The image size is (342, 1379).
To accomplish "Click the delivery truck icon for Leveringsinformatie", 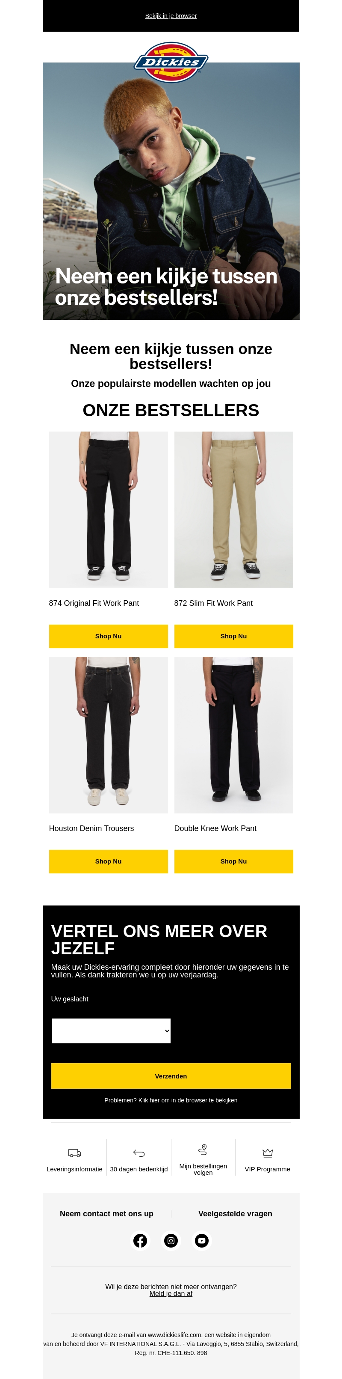I will click(x=74, y=1153).
